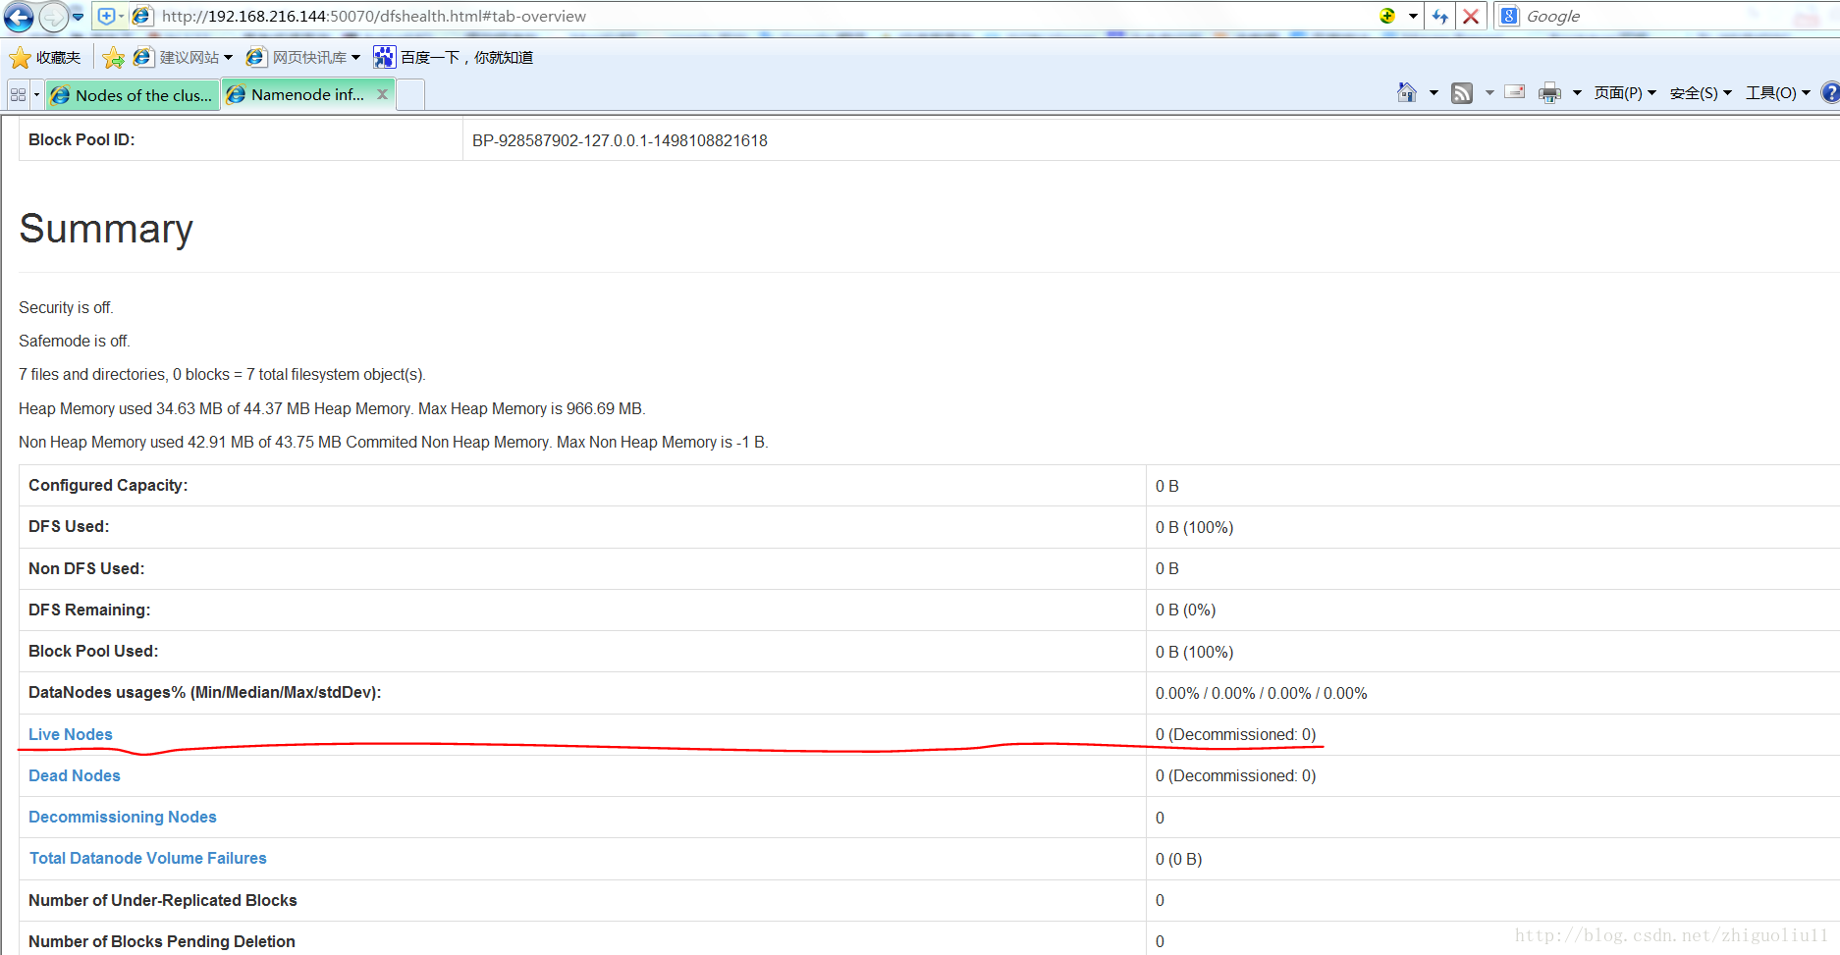Screen dimensions: 1840x955
Task: Open the 安全(S) Safety menu
Action: [1701, 93]
